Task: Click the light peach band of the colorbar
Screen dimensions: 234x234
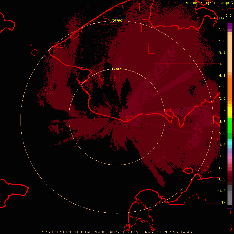Action: click(230, 53)
